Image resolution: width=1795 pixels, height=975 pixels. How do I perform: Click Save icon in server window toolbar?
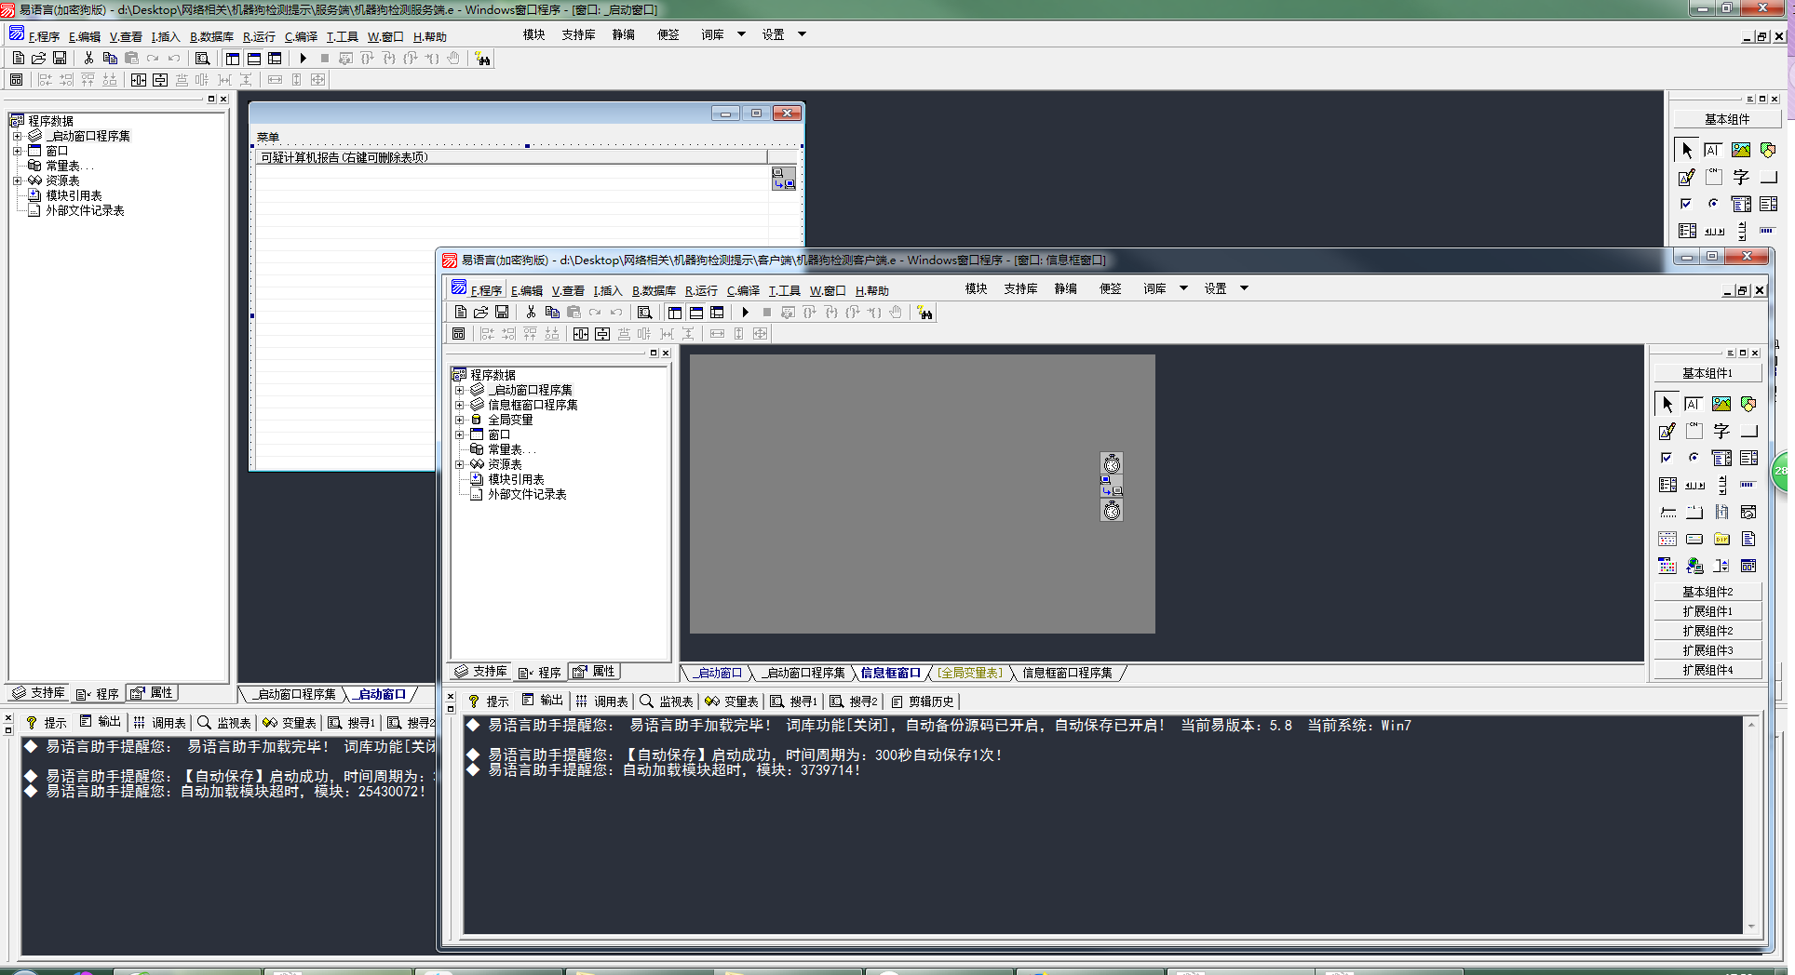click(60, 58)
